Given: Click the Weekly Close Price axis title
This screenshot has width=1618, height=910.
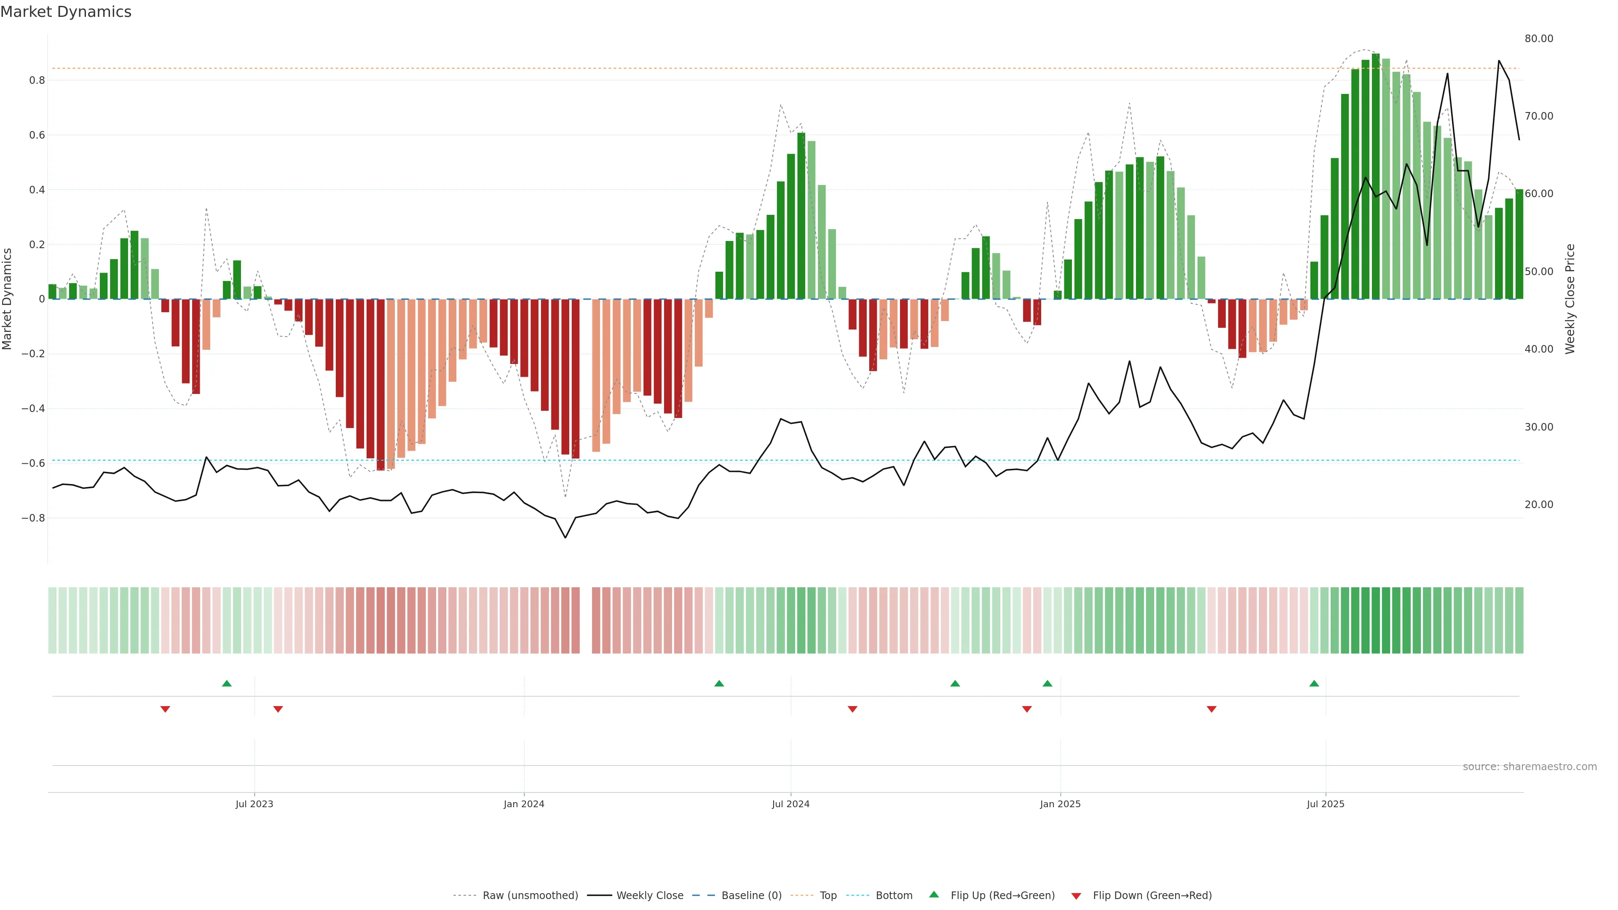Looking at the screenshot, I should pos(1570,299).
